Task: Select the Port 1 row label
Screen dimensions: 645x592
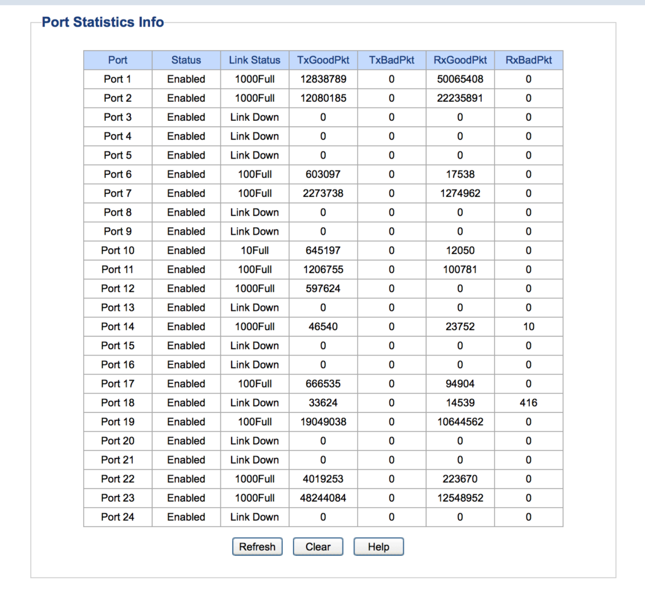Action: click(x=118, y=79)
